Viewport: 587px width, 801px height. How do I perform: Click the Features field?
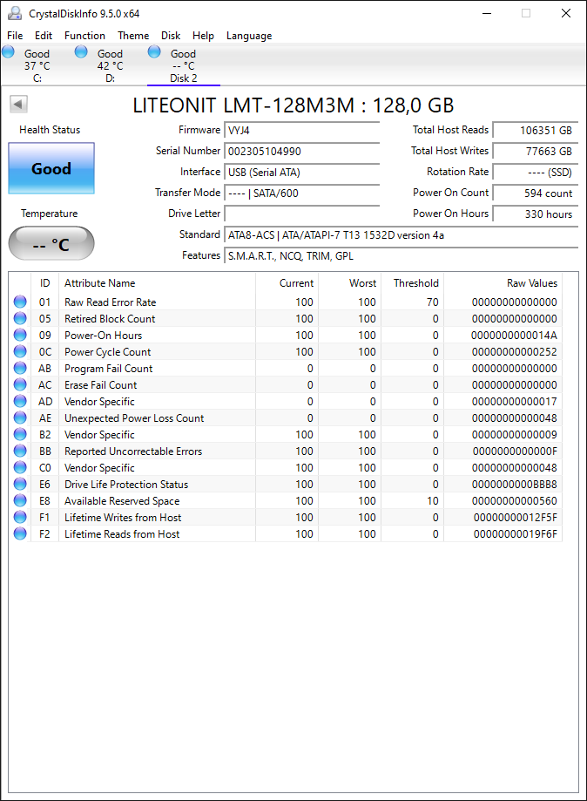point(401,256)
